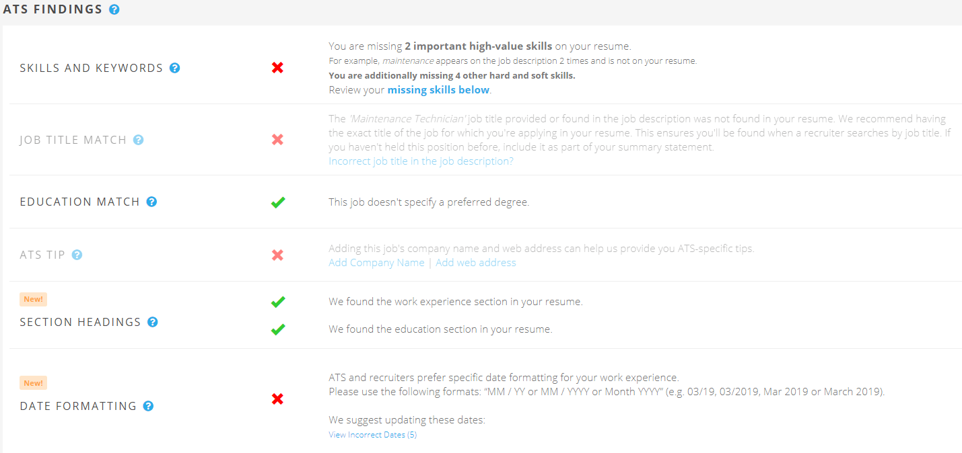Click the red X beside Date Formatting
Screen dimensions: 962x453
277,399
